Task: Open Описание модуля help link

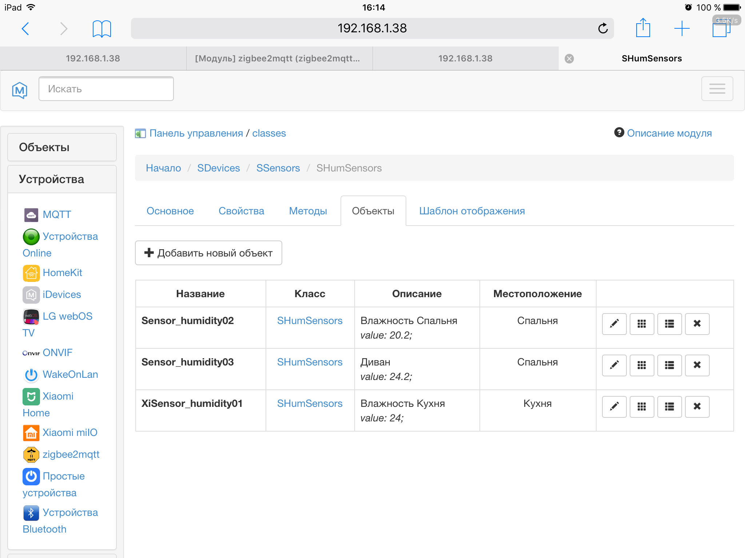Action: click(x=669, y=133)
